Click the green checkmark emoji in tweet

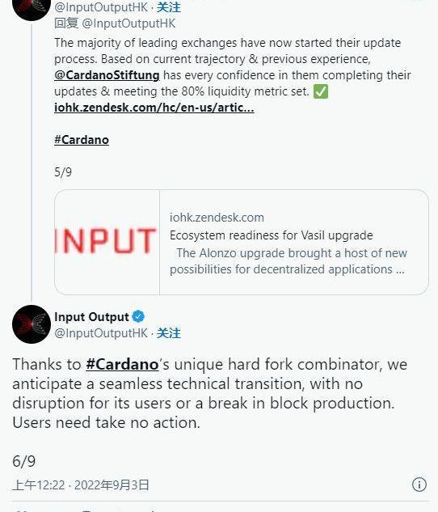[321, 91]
